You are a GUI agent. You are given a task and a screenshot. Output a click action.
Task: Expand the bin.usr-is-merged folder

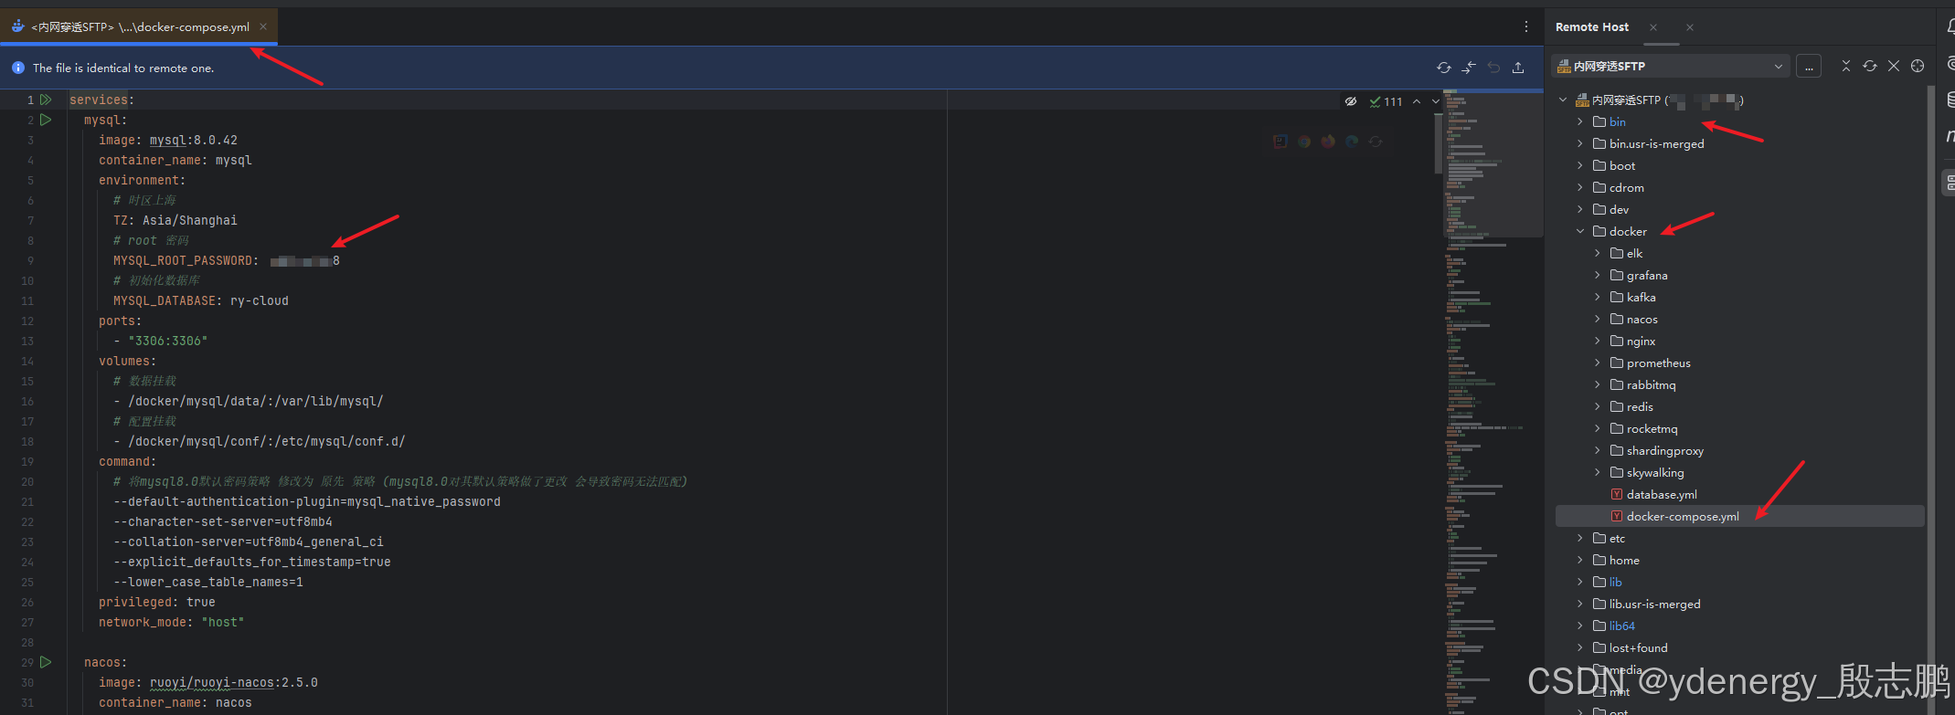[1580, 143]
